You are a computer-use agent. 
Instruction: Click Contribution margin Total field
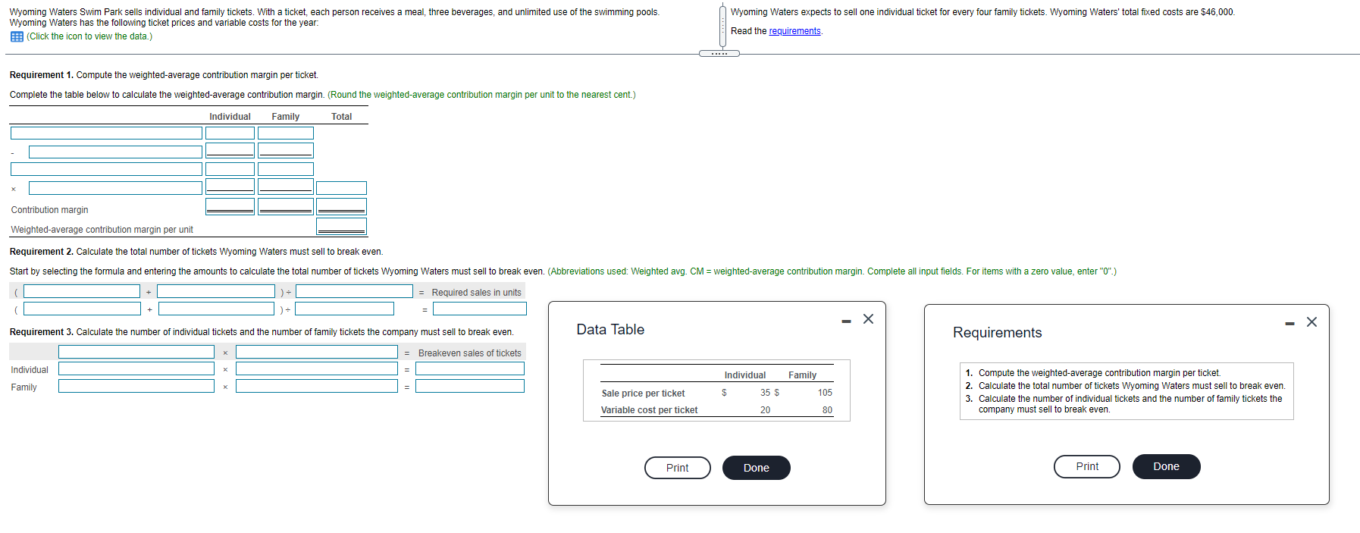point(341,206)
